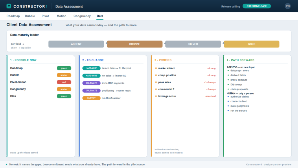
Task: Click the BRONZE ladder rung
Action: [x=135, y=44]
